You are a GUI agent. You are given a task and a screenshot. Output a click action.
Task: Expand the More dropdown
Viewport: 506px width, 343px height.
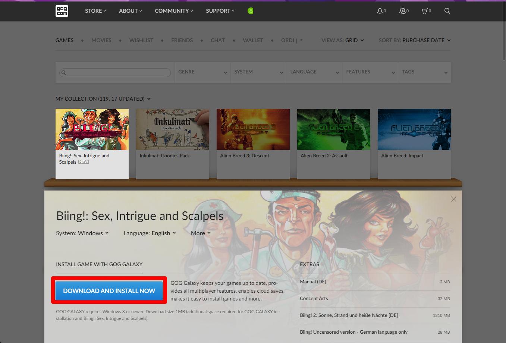[x=201, y=233]
